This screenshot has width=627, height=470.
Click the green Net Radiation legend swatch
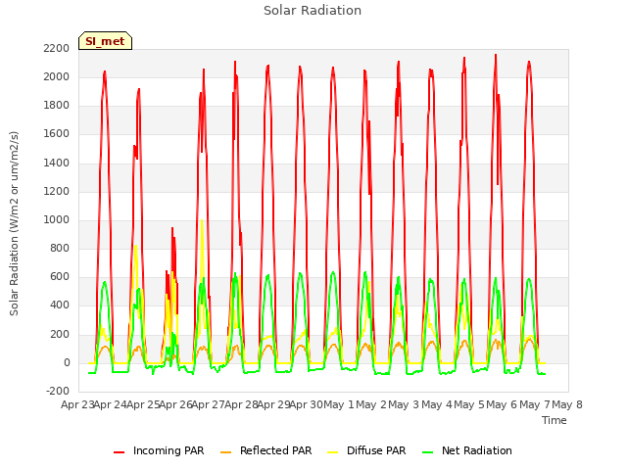click(428, 452)
